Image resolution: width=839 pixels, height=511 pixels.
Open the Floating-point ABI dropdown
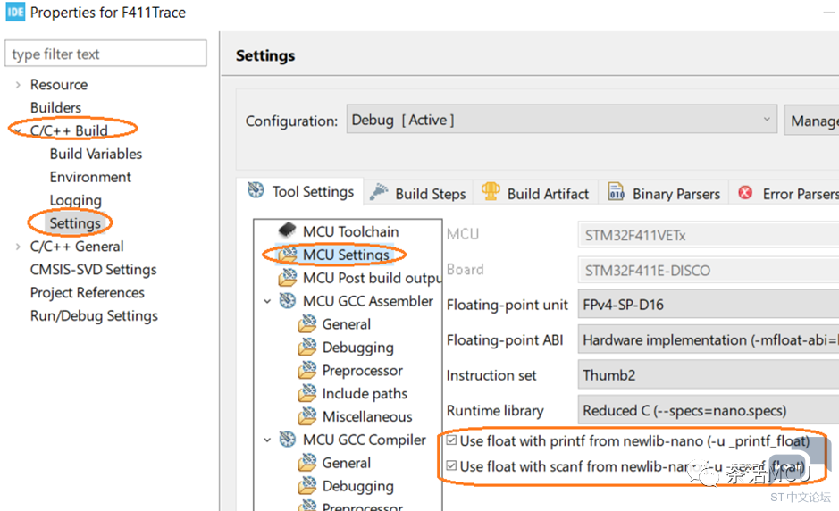click(x=709, y=339)
